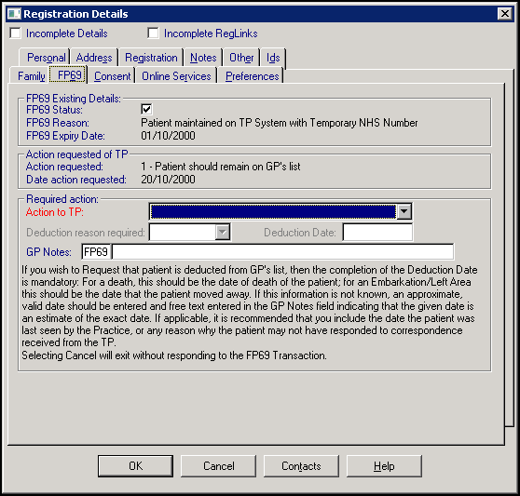
Task: Open the Address tab
Action: (x=94, y=58)
